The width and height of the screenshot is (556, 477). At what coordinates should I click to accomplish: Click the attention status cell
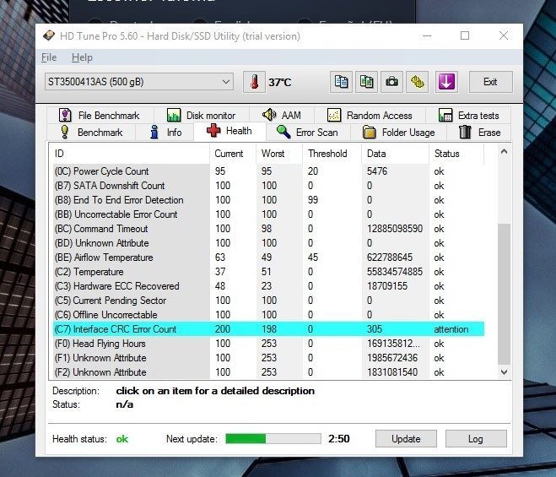tap(451, 329)
